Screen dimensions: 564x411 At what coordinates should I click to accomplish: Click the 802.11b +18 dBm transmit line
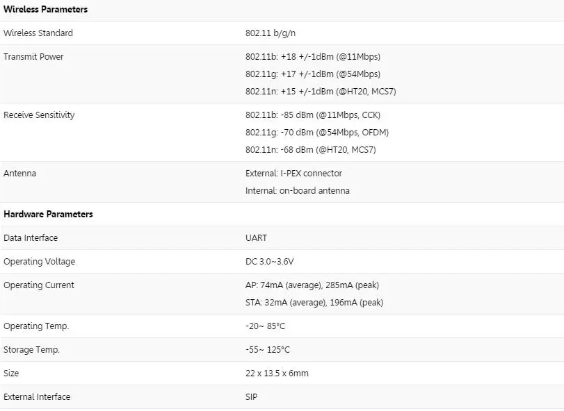[313, 57]
